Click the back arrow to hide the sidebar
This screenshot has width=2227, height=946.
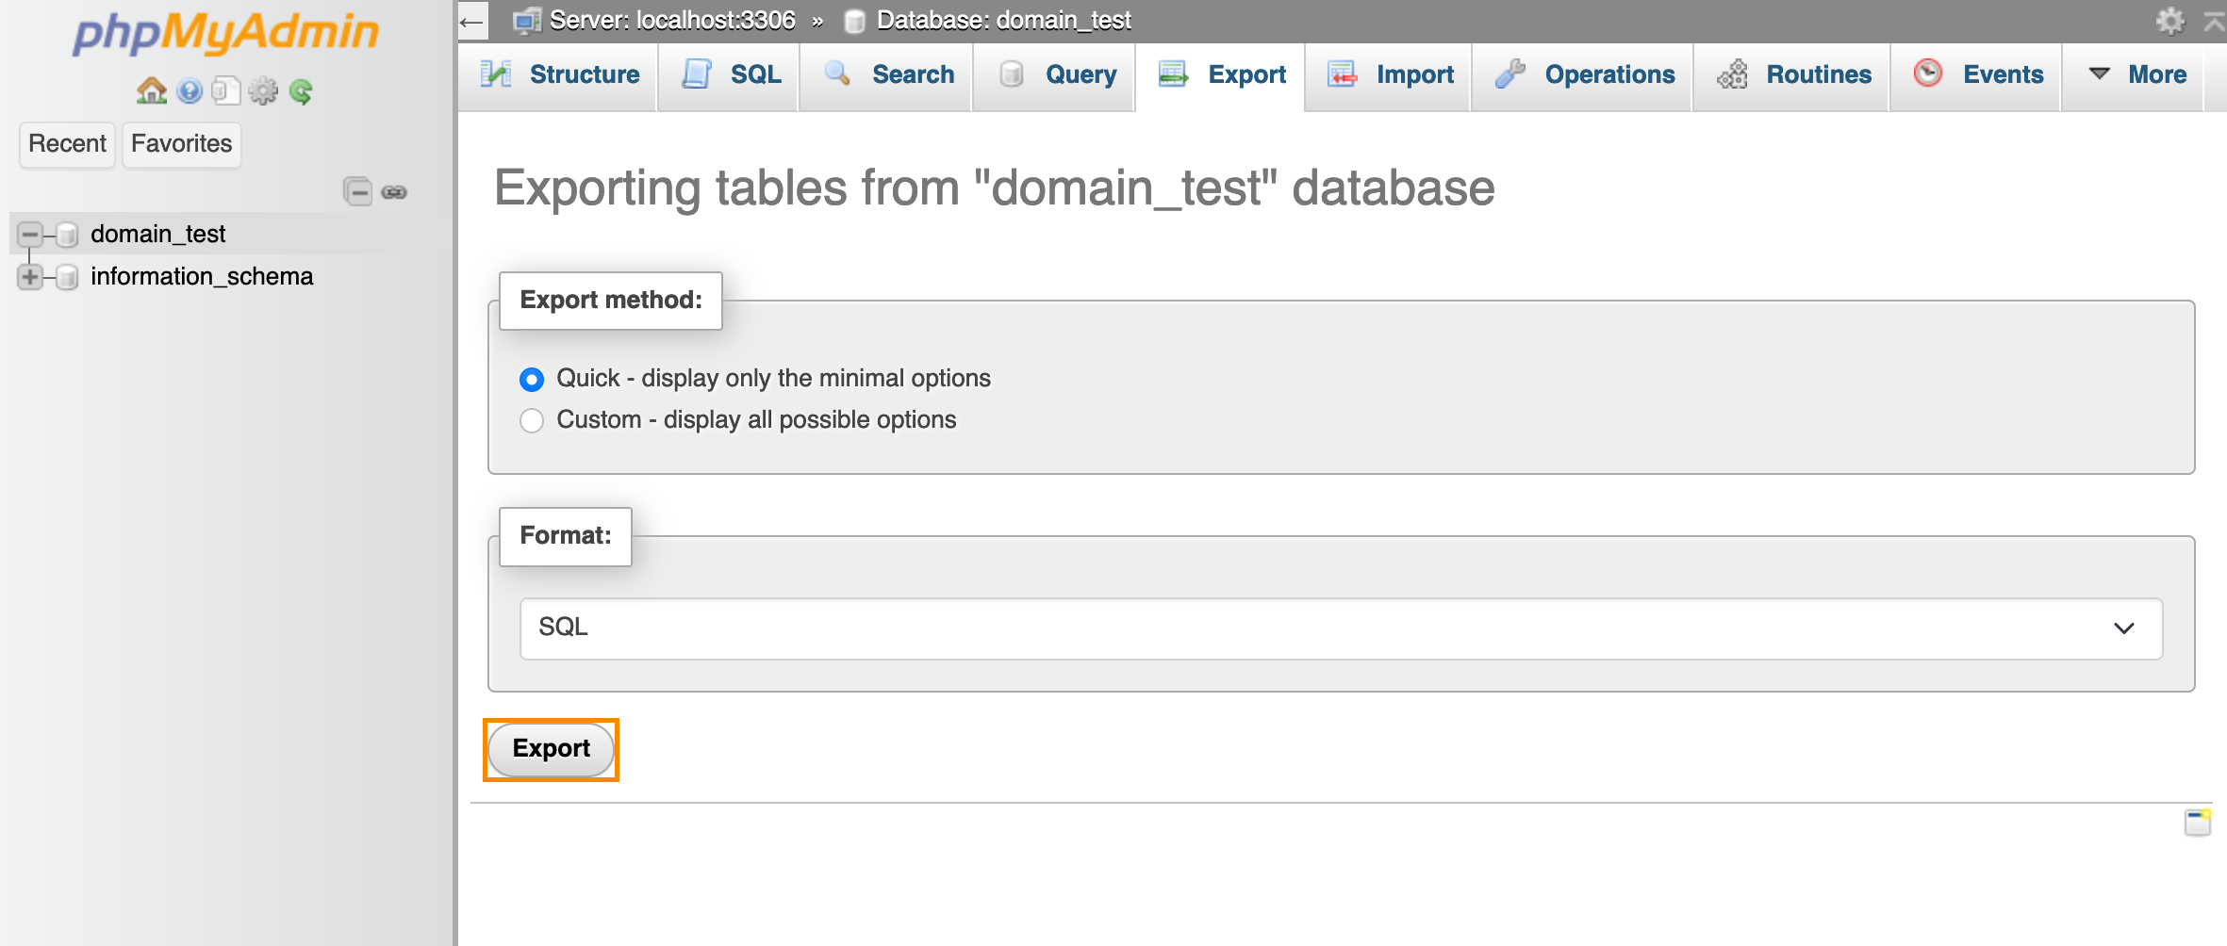click(472, 21)
